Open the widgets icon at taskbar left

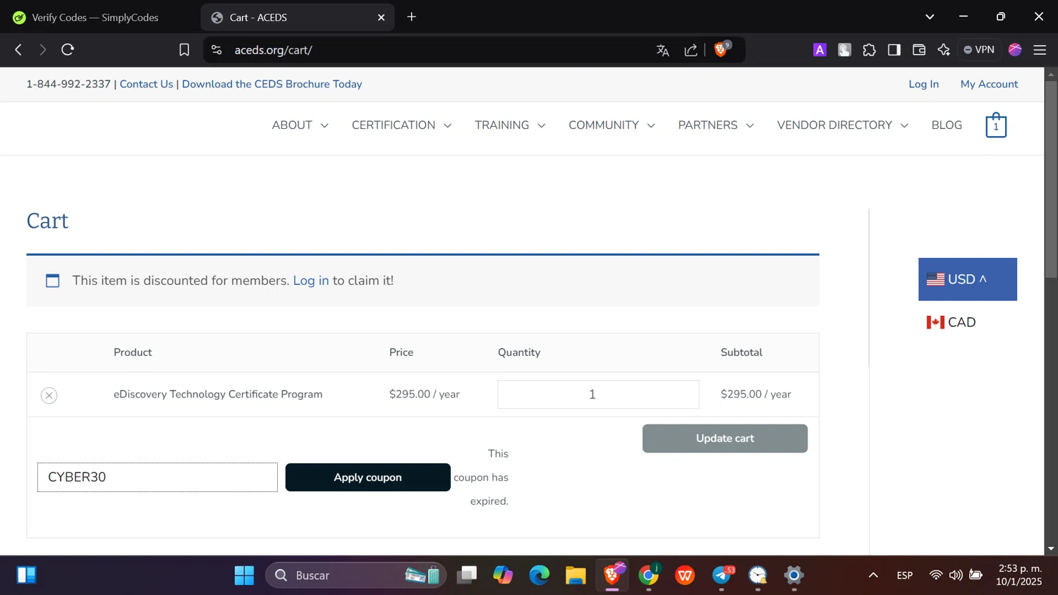26,575
